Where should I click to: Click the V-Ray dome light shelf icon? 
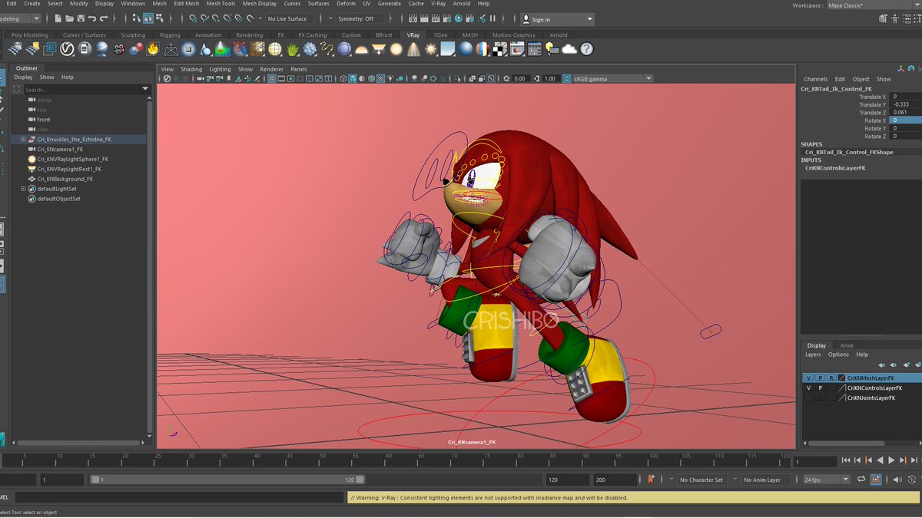361,49
